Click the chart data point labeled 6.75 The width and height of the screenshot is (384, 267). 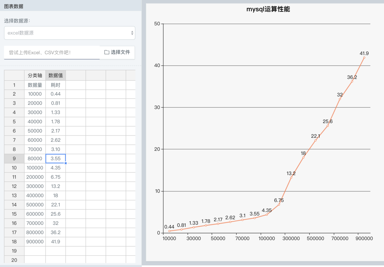coord(279,205)
